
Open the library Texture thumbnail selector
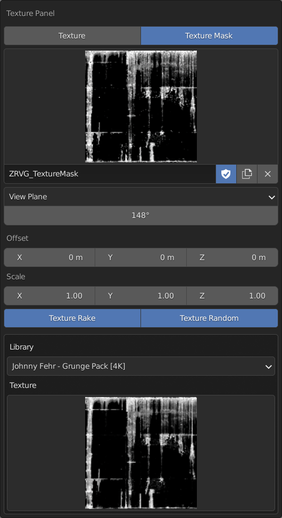point(141,453)
